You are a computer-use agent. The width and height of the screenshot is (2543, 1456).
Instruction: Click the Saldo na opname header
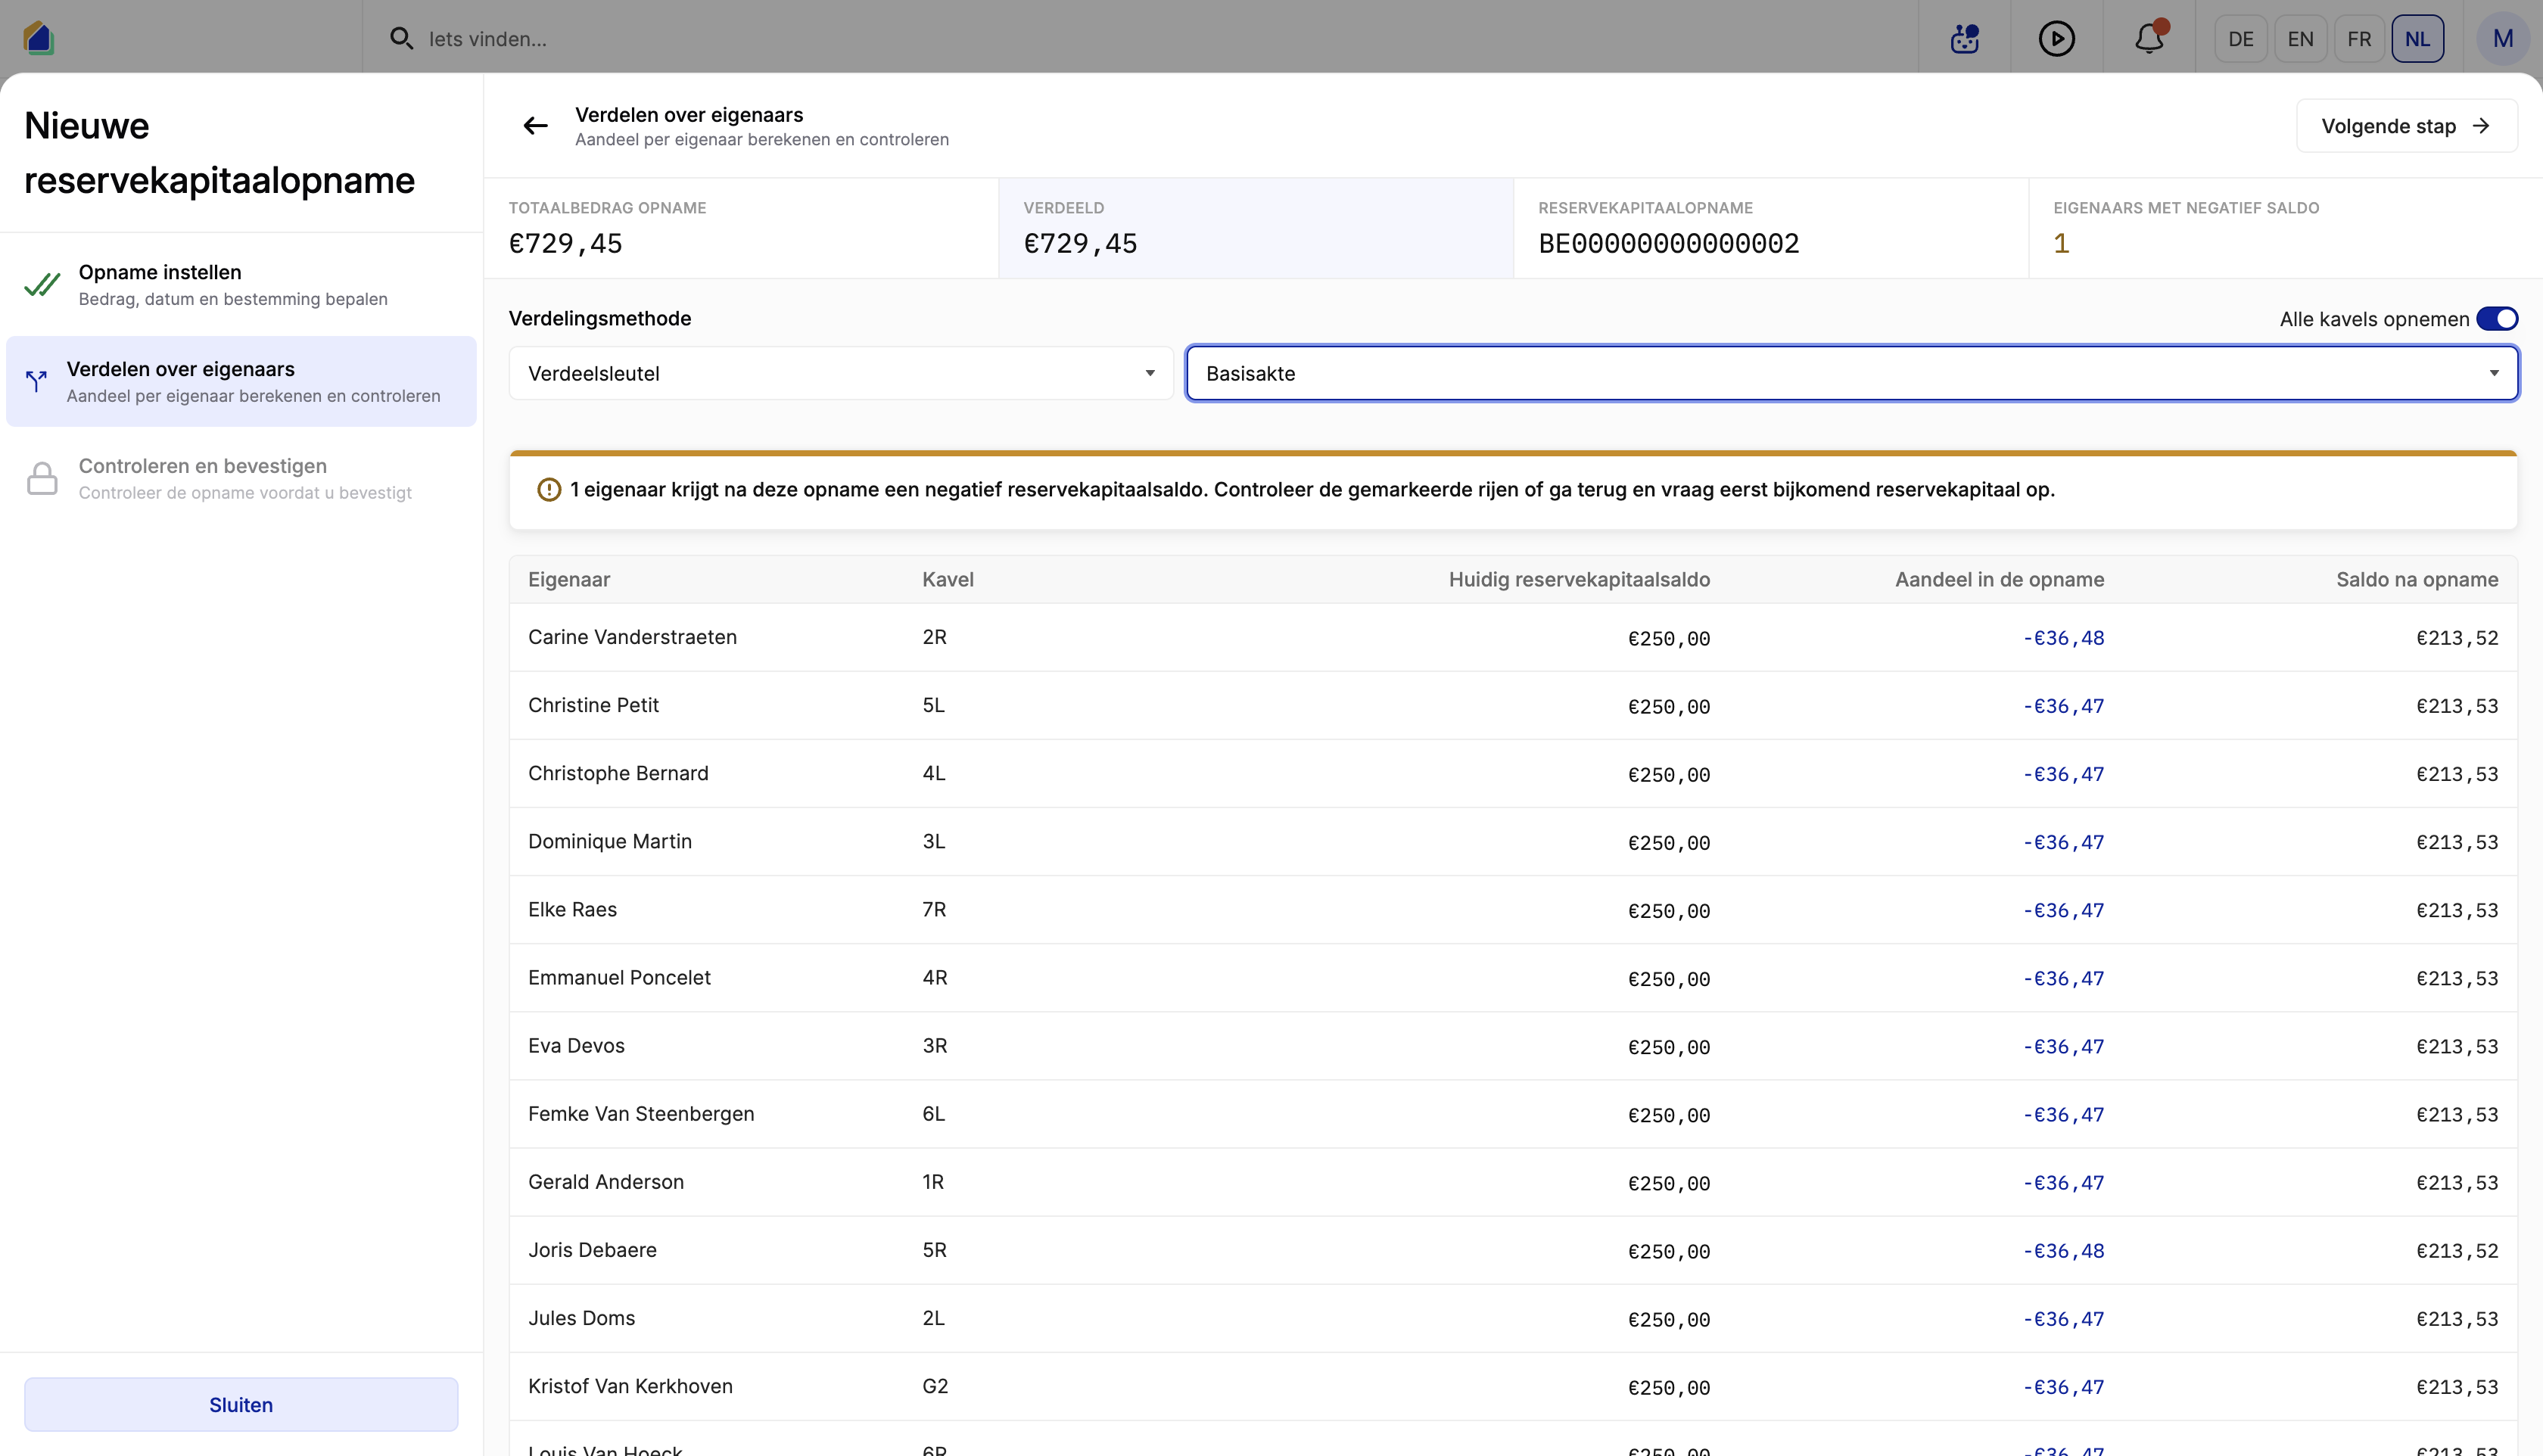click(2417, 579)
